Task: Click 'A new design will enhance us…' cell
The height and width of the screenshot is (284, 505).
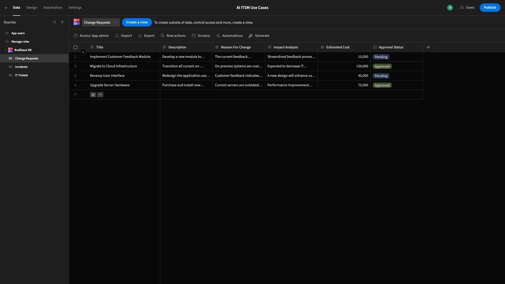Action: coord(291,76)
